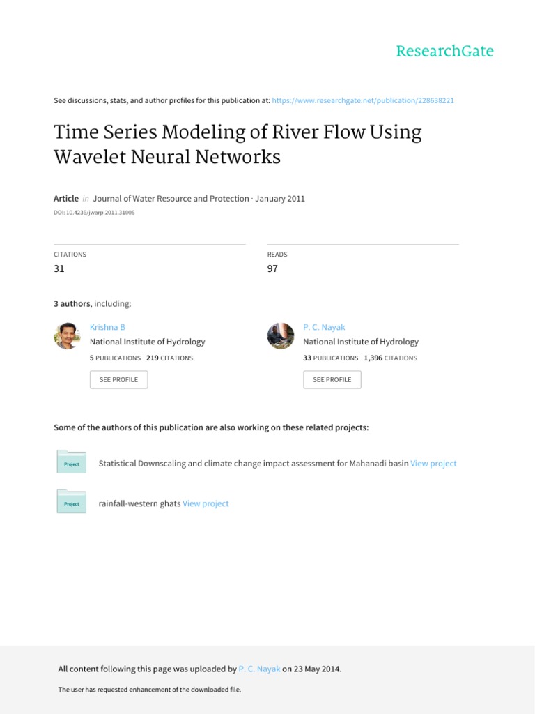Click Journal of Water Resource and Protection text

pos(171,198)
